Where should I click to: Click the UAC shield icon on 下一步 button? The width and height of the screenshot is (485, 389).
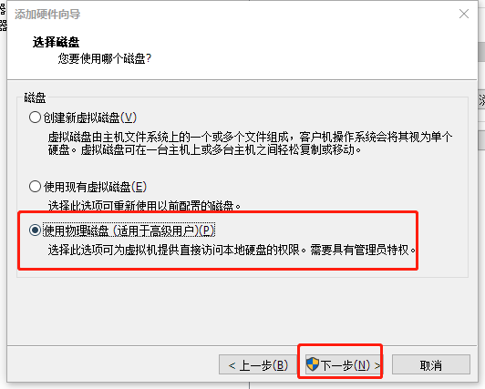pyautogui.click(x=313, y=364)
